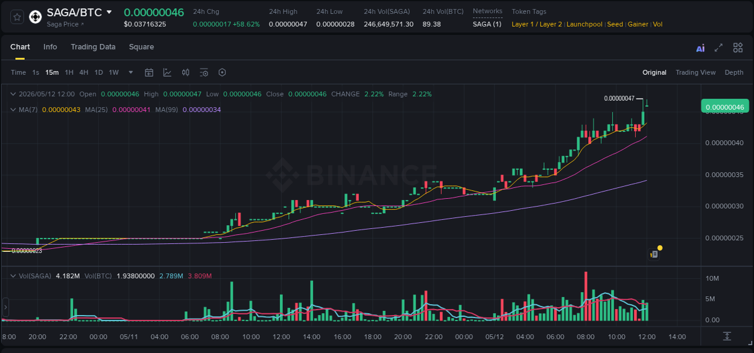
Task: Expand the left side panel arrow handle
Action: 5,307
